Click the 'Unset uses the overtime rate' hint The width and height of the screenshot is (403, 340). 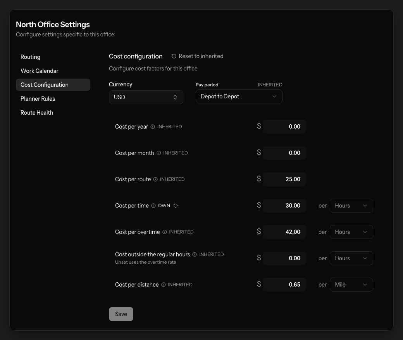point(145,262)
